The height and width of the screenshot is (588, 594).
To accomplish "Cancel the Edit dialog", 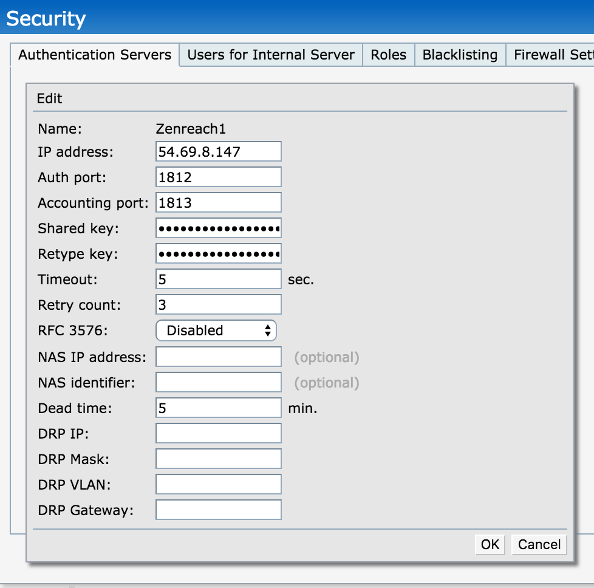I will 539,544.
